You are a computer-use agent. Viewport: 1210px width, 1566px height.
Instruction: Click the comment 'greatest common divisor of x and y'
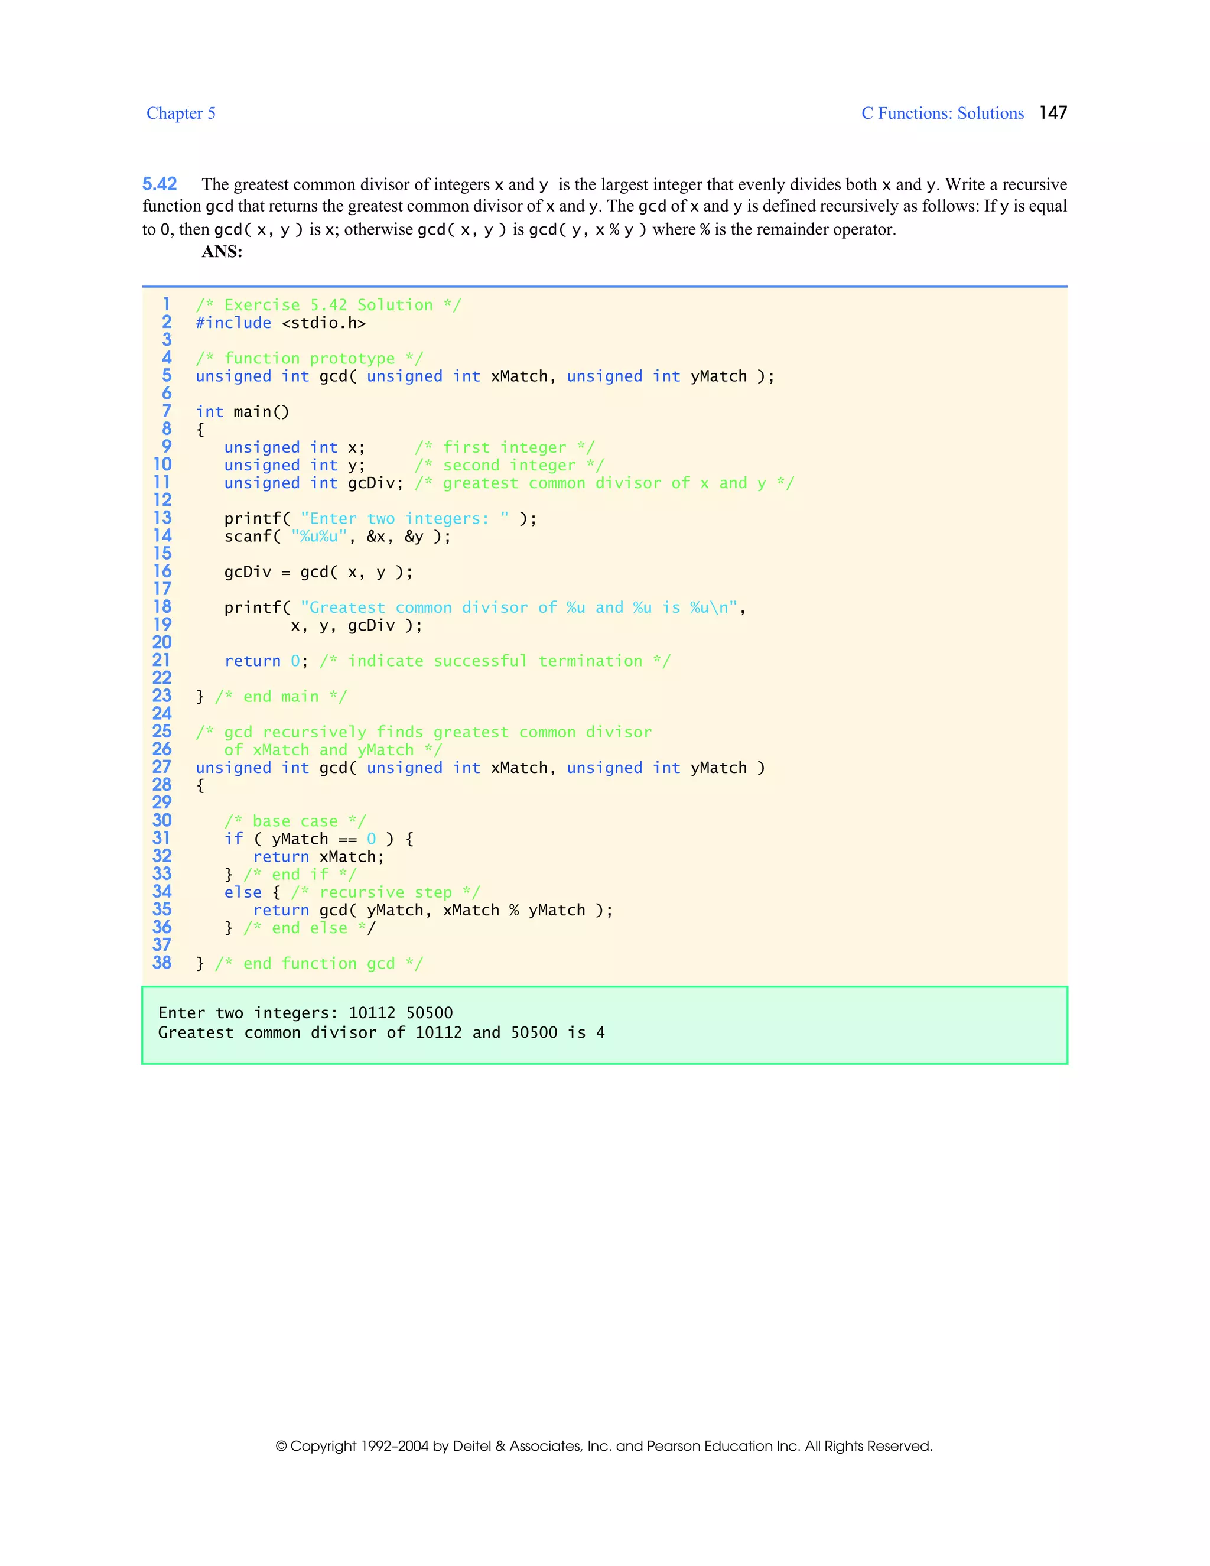coord(604,483)
